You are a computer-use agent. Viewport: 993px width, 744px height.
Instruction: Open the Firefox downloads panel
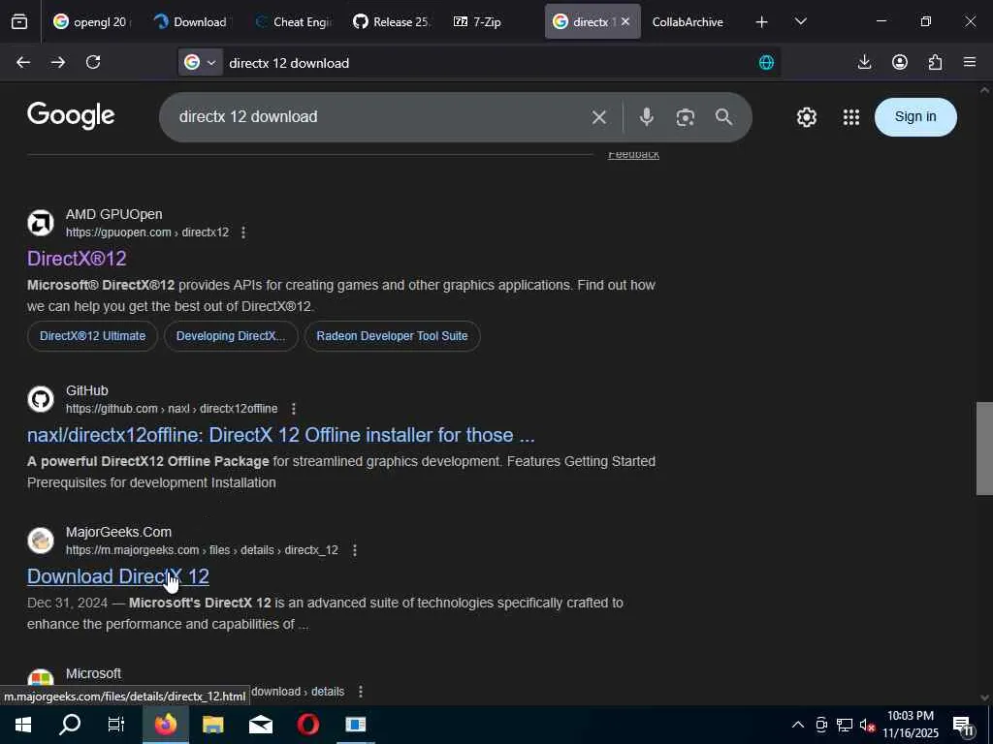(x=864, y=62)
